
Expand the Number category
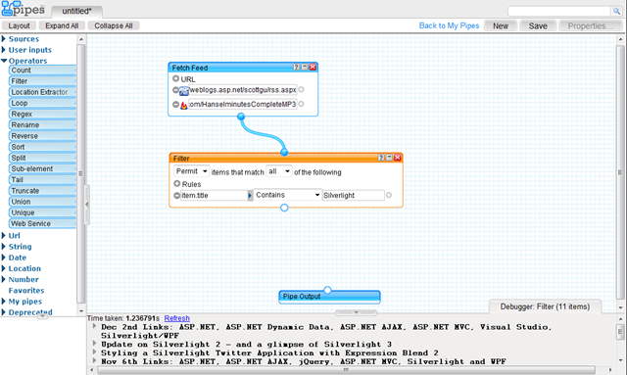click(x=4, y=279)
